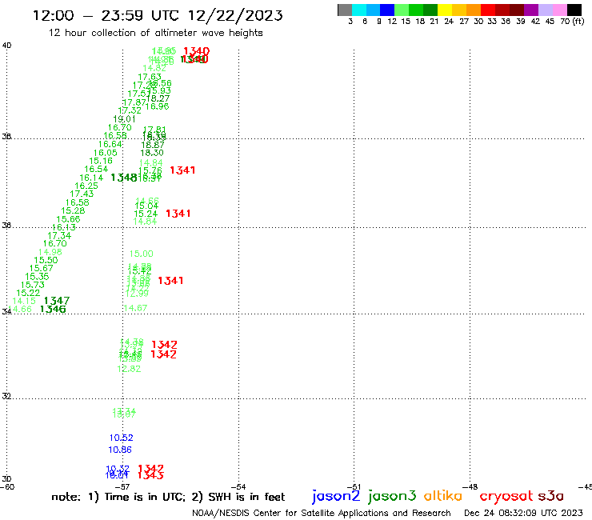Screen dimensions: 592x520
Task: Click the 17.32 wave height value
Action: 130,110
